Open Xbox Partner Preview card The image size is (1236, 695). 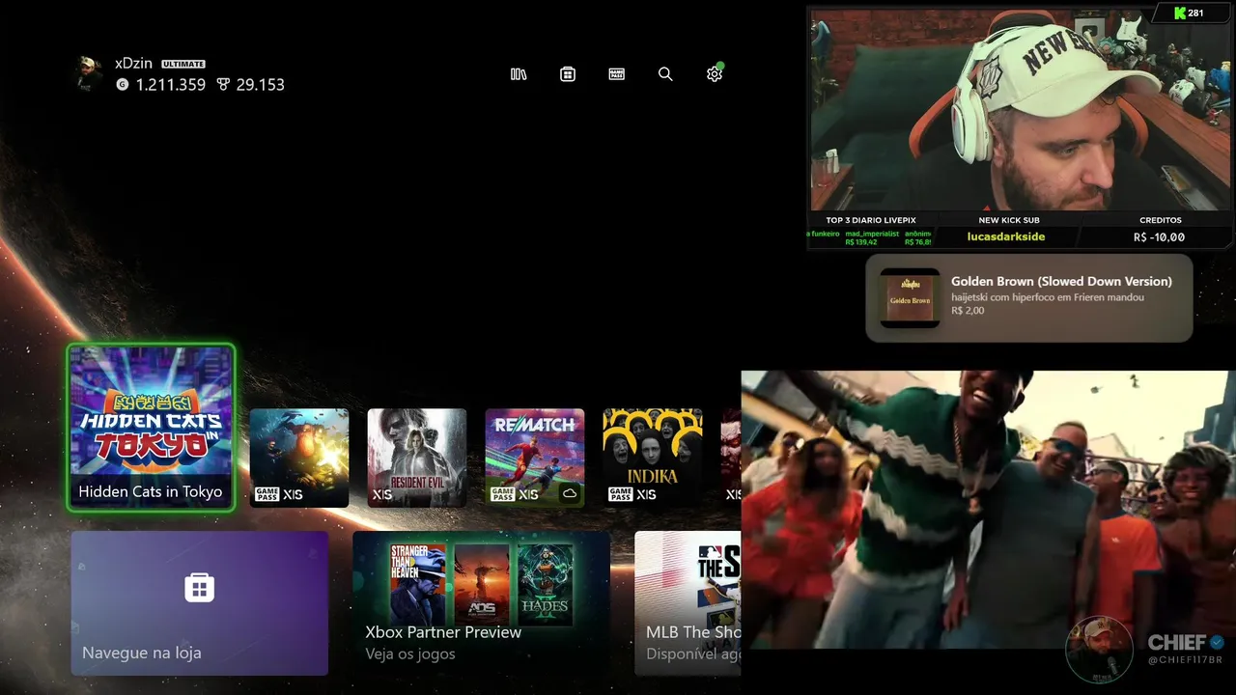click(481, 603)
